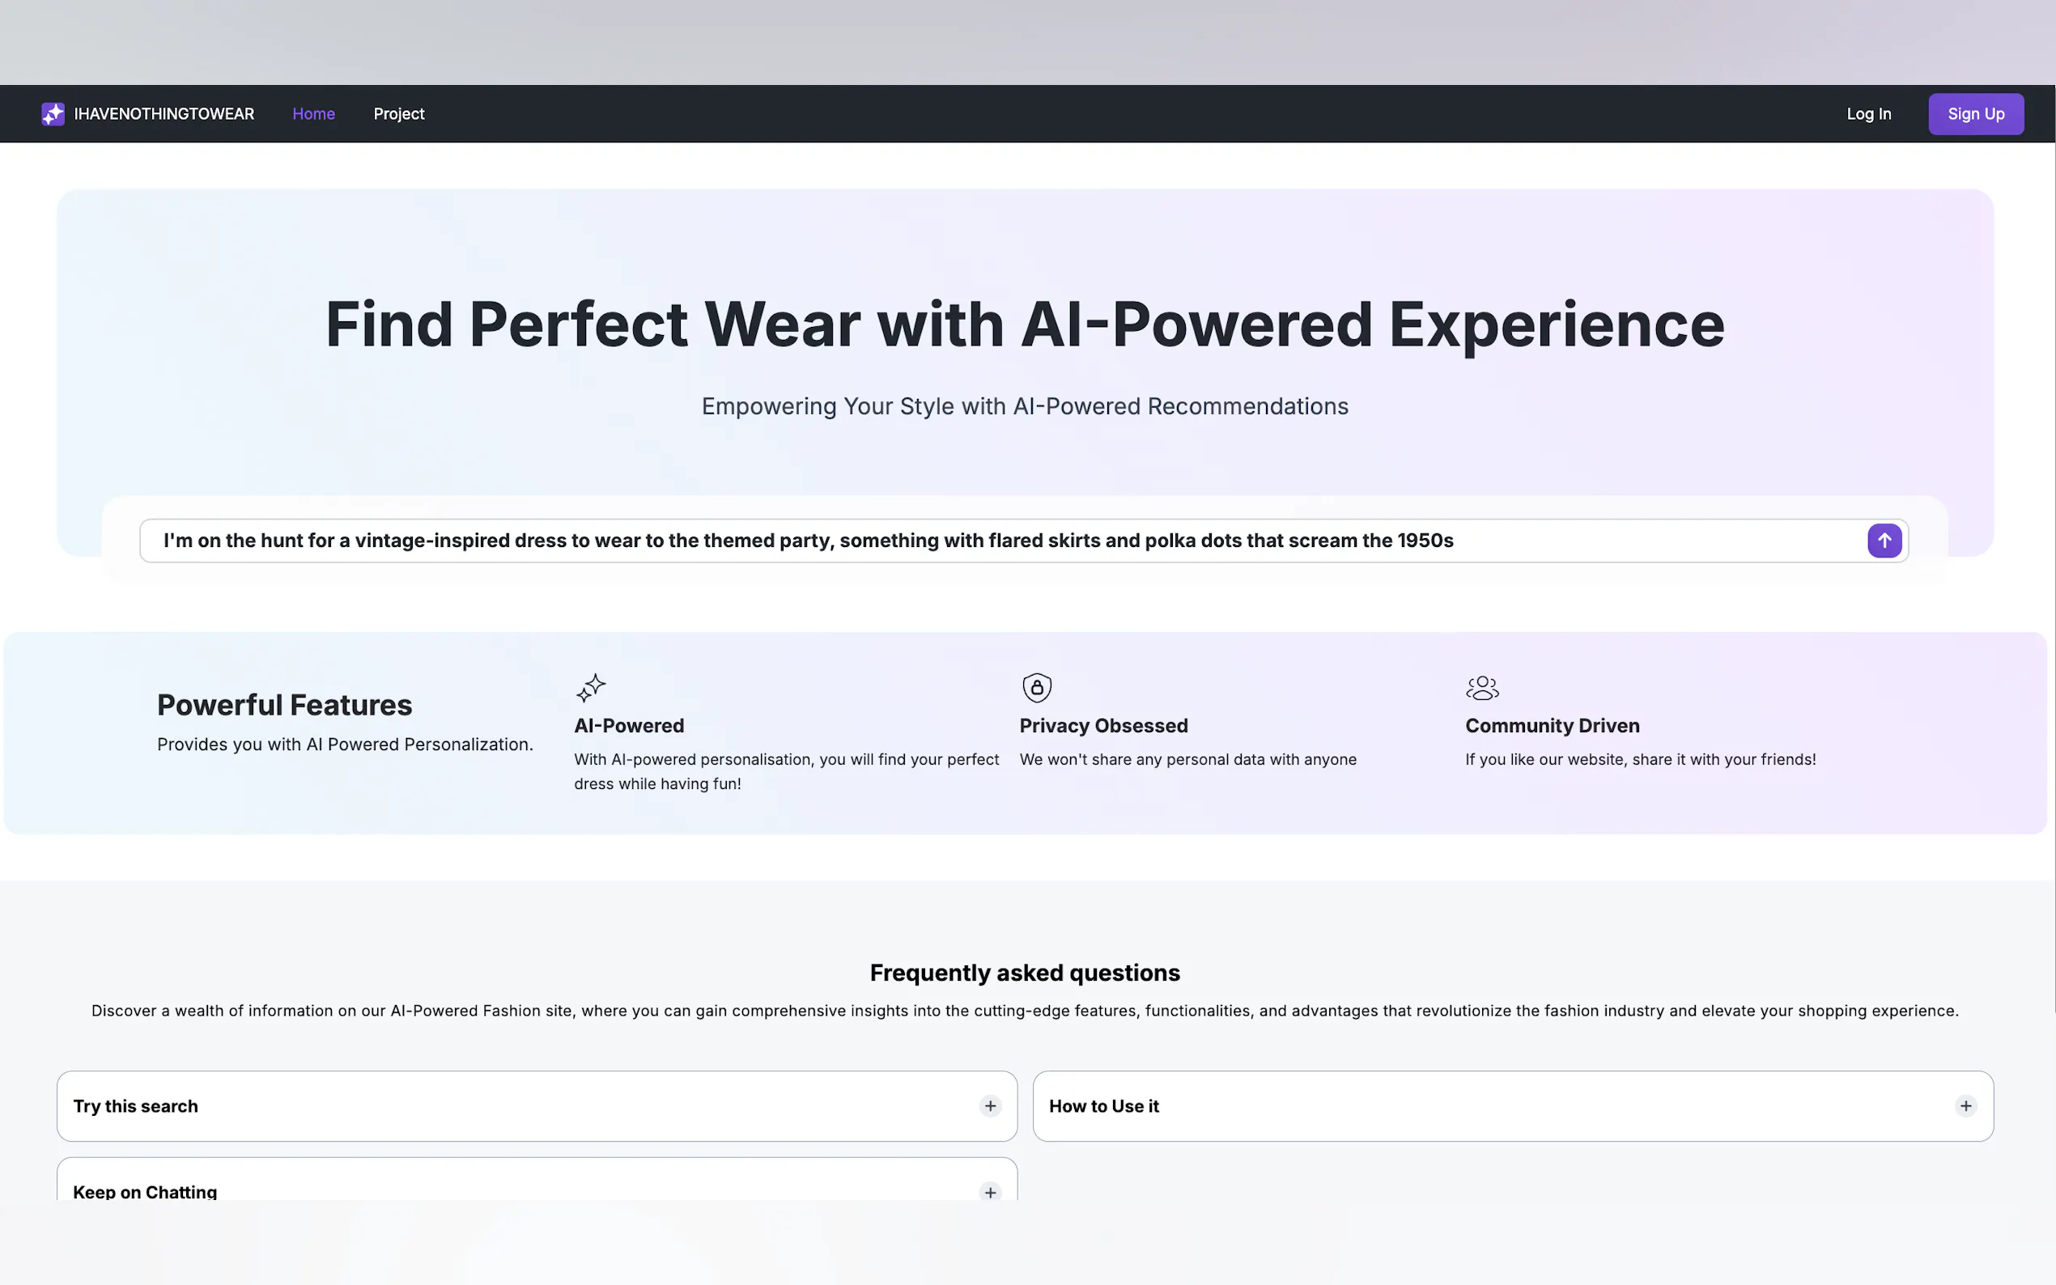Click the Privacy Obsessed shield lock icon
This screenshot has width=2056, height=1285.
1036,688
